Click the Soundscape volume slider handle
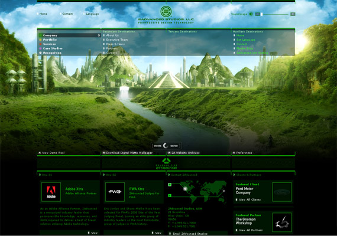This screenshot has width=337, height=236. tap(261, 14)
